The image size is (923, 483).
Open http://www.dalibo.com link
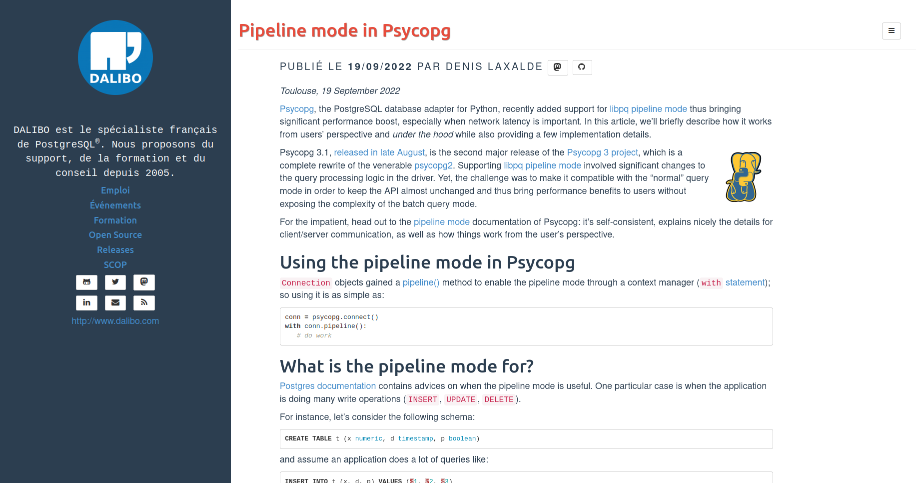point(115,321)
